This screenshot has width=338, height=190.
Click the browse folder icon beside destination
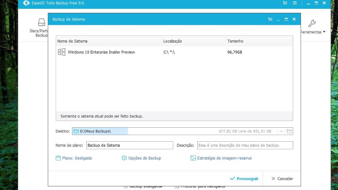289,131
